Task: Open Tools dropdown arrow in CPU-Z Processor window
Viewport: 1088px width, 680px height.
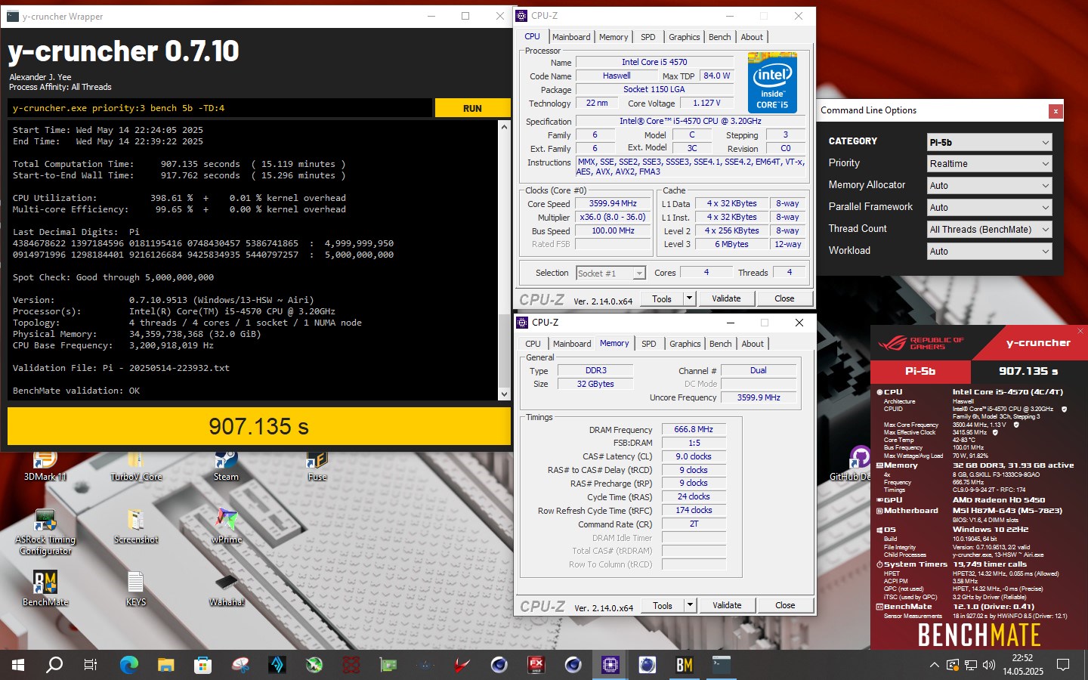Action: [x=689, y=298]
